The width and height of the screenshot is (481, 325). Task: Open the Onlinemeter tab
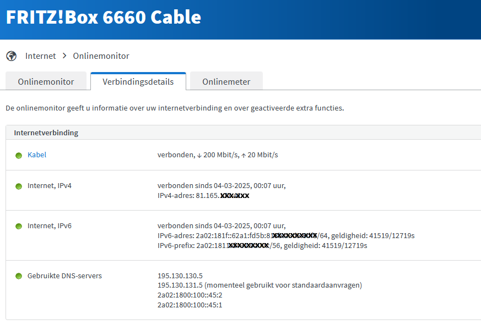pos(226,81)
